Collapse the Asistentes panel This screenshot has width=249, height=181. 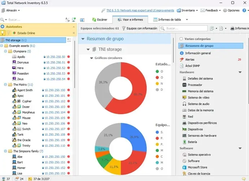tap(74, 27)
